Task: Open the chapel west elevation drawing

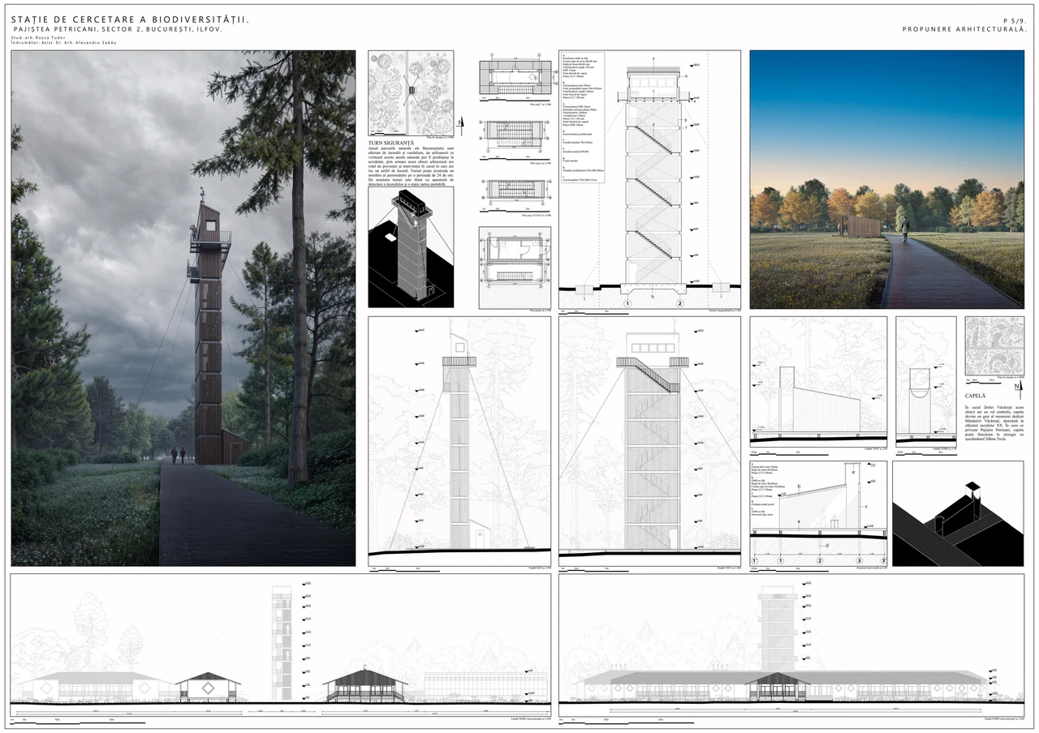Action: [818, 381]
